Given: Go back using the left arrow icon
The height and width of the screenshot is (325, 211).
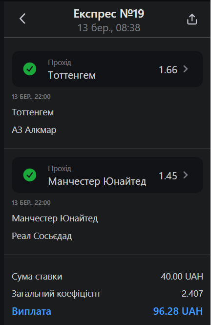Looking at the screenshot, I should click(x=22, y=19).
